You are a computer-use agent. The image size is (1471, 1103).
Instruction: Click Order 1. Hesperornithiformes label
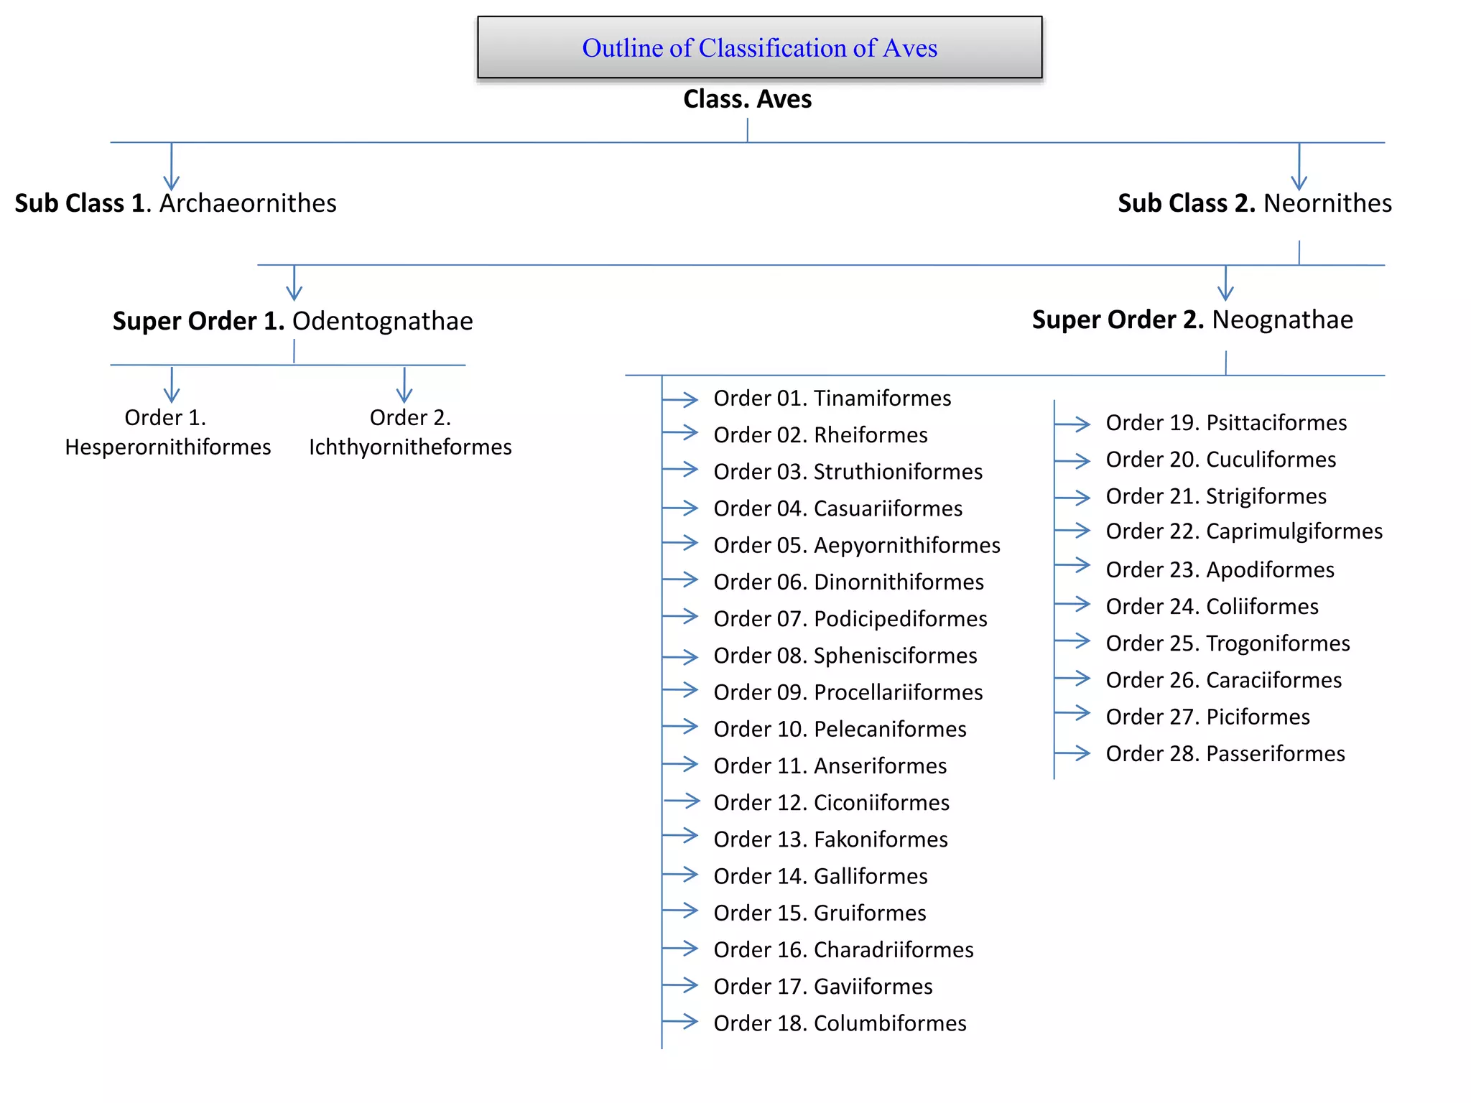click(x=167, y=432)
